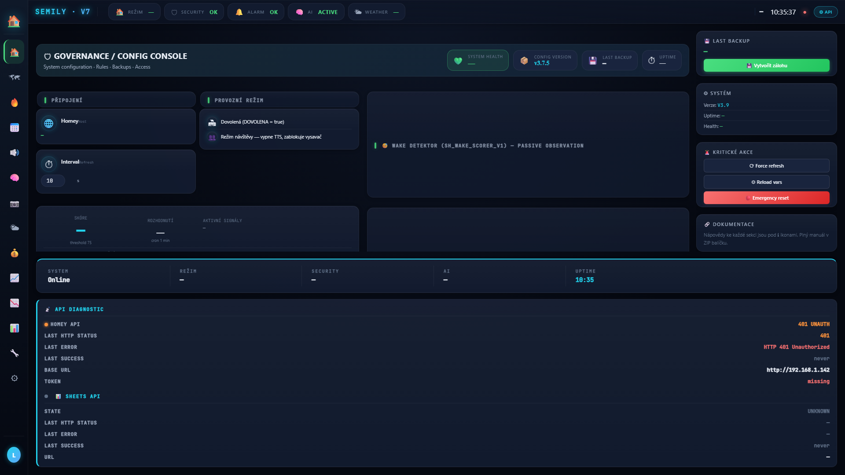Click the SHEETS API heading
This screenshot has width=845, height=475.
pos(82,396)
